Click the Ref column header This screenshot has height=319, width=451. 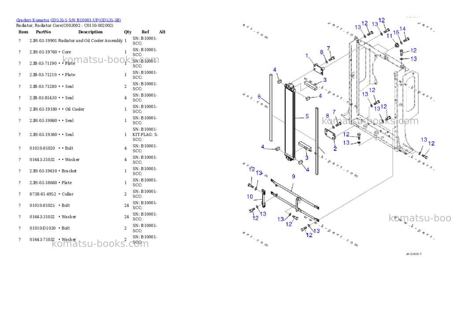pos(145,32)
